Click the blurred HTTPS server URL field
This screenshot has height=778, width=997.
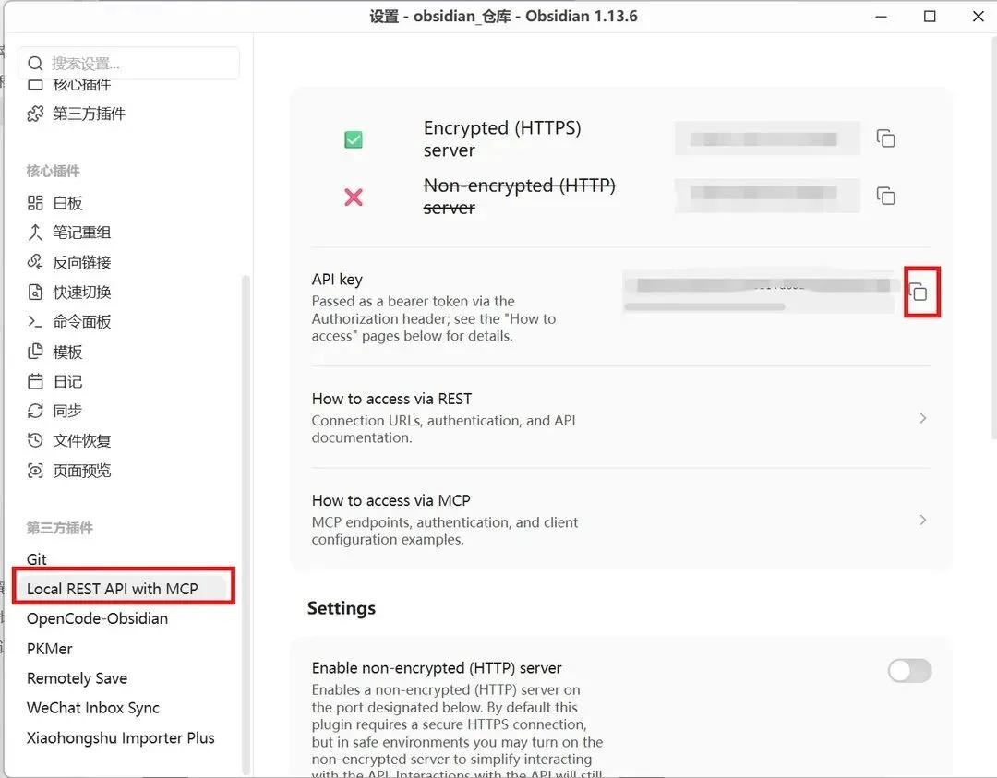[x=767, y=138]
